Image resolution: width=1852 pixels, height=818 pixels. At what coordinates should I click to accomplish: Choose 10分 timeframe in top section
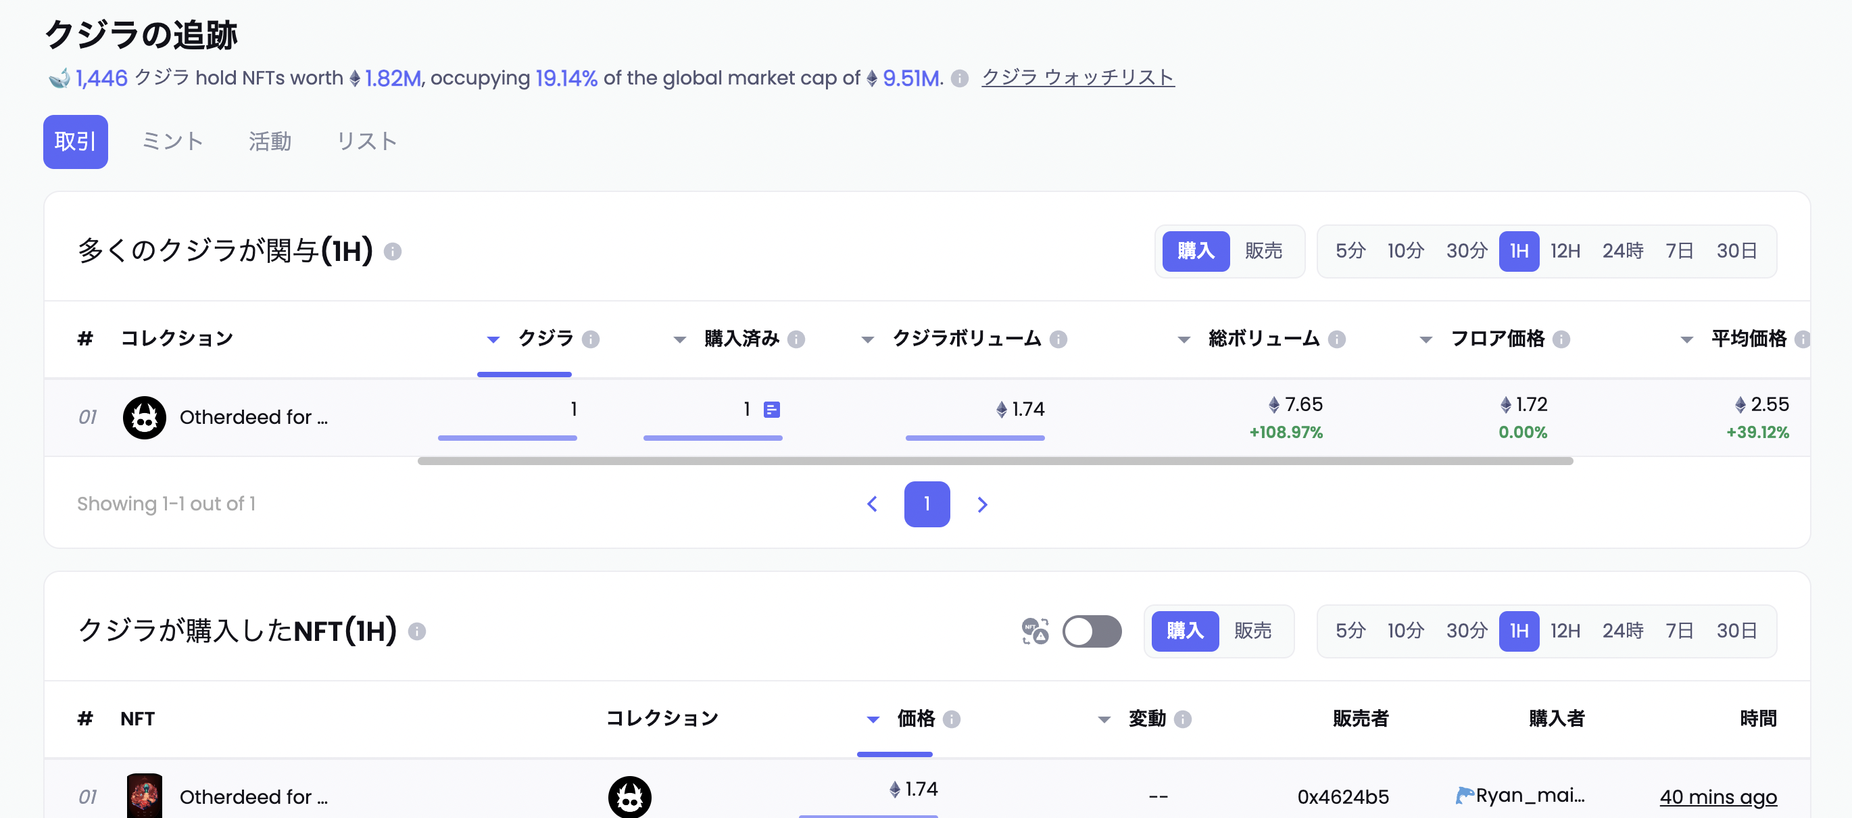coord(1405,251)
